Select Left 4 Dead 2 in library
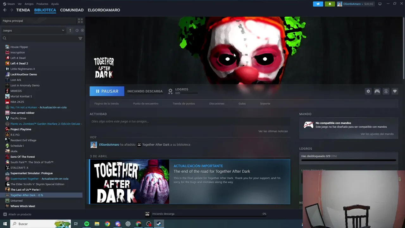This screenshot has height=228, width=405. (x=19, y=63)
